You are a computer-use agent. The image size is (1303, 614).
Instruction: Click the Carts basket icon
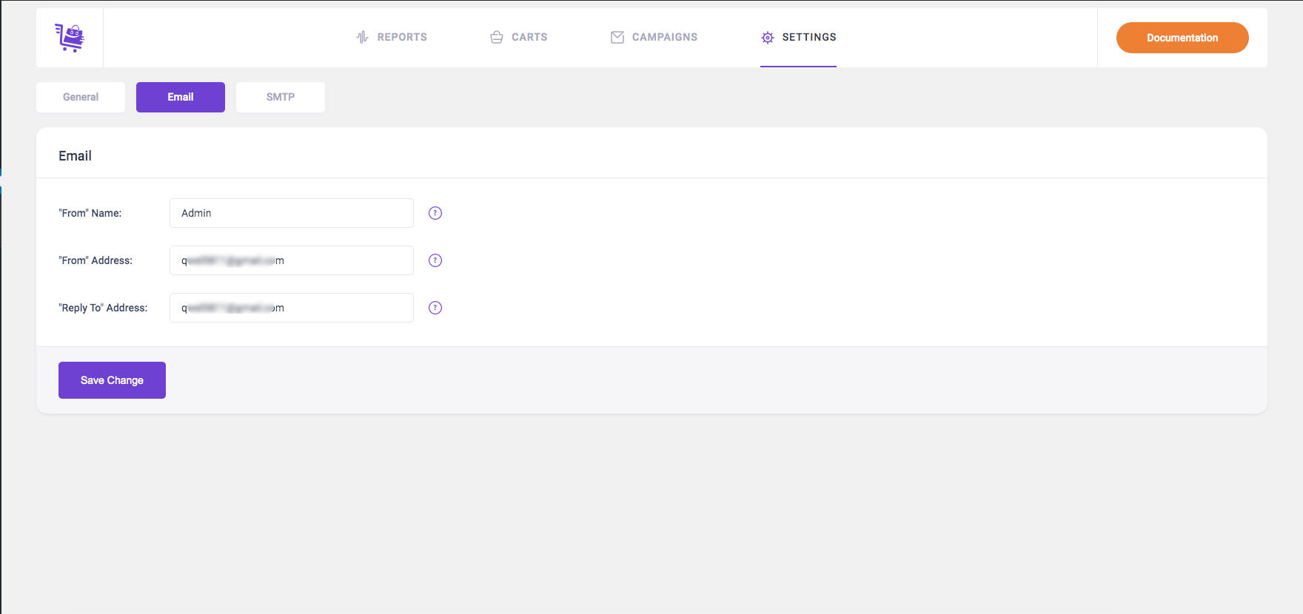coord(497,37)
